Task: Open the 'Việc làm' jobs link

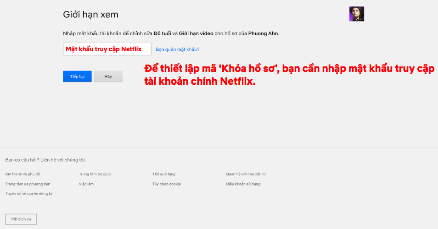Action: click(86, 184)
